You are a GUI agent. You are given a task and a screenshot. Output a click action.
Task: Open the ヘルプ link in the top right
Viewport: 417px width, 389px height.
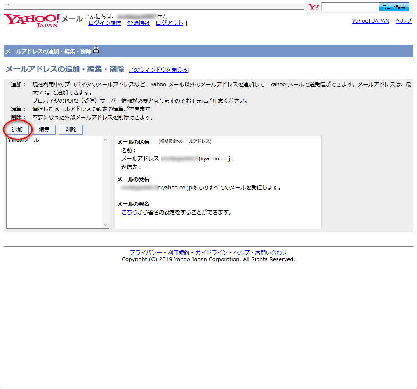pos(403,21)
